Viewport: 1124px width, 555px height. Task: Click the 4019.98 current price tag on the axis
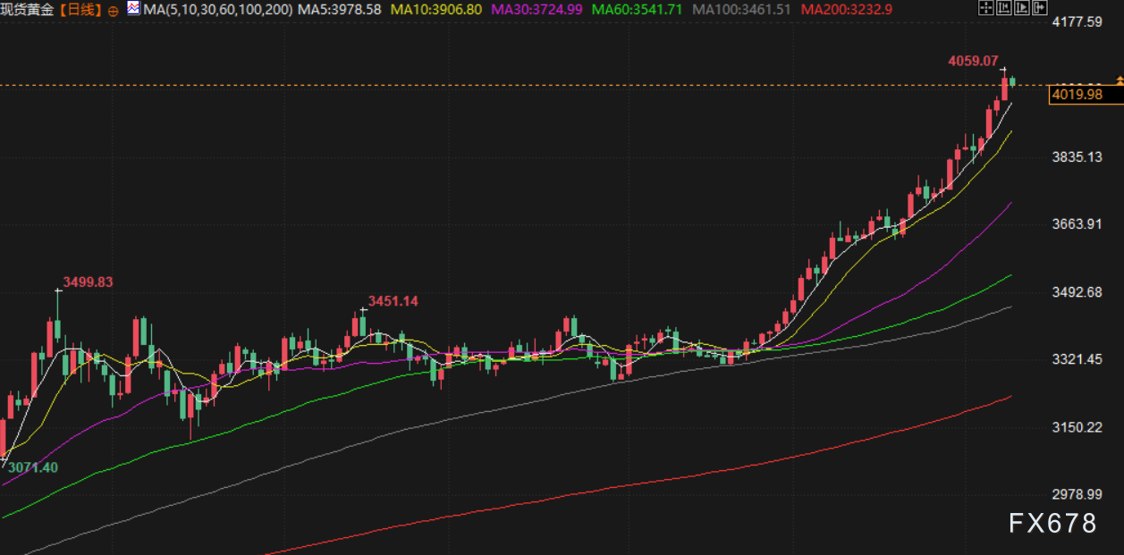[1077, 94]
